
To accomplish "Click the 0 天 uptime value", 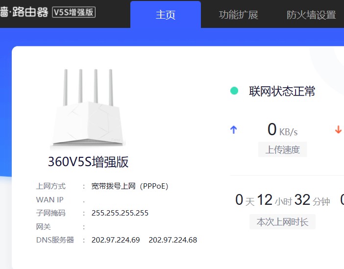I will coord(245,200).
